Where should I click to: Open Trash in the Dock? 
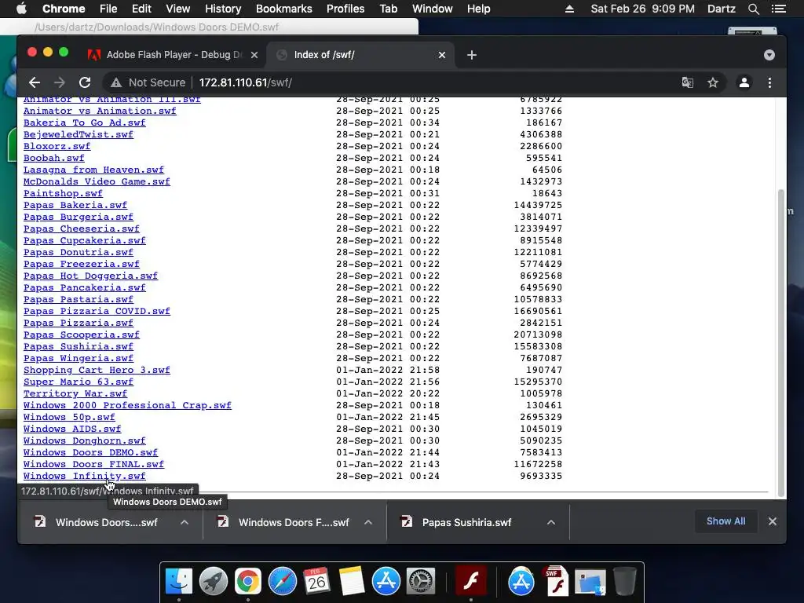point(624,582)
